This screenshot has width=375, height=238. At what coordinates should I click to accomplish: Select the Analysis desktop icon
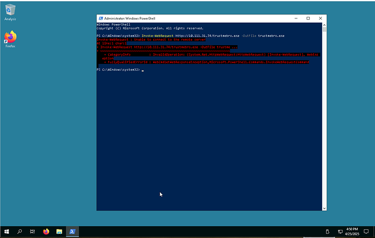click(x=10, y=12)
